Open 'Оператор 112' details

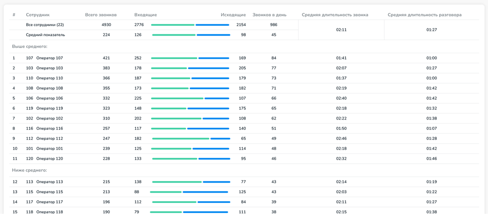tap(49, 139)
